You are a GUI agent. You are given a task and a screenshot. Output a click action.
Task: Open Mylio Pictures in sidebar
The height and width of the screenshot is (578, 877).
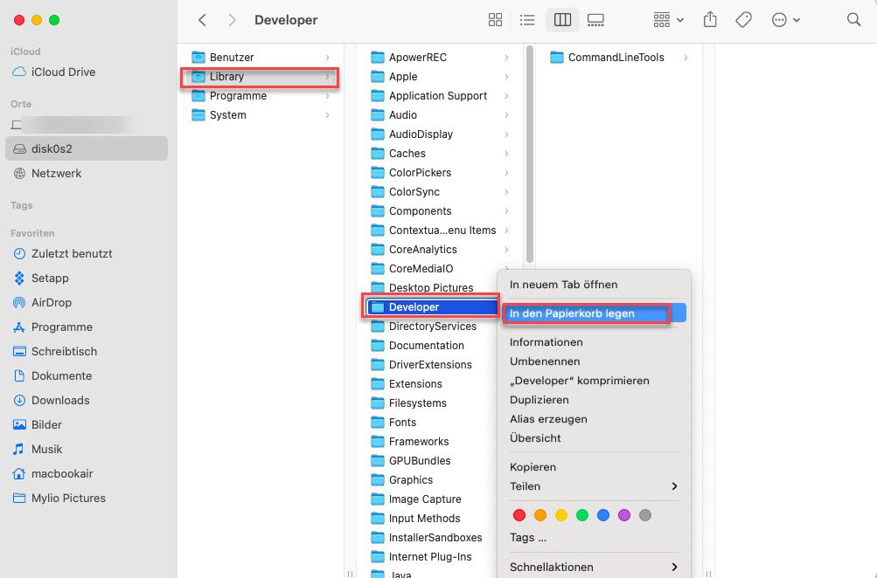coord(87,499)
